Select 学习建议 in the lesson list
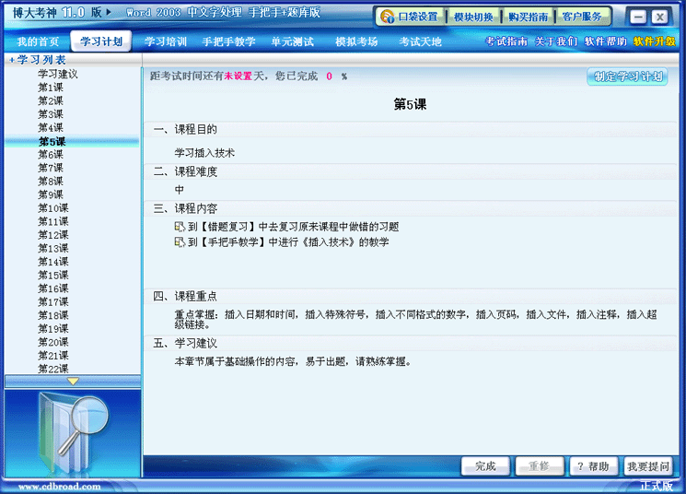 57,74
